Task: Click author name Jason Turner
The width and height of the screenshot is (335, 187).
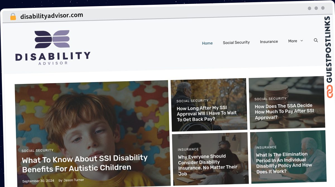Action: point(74,180)
